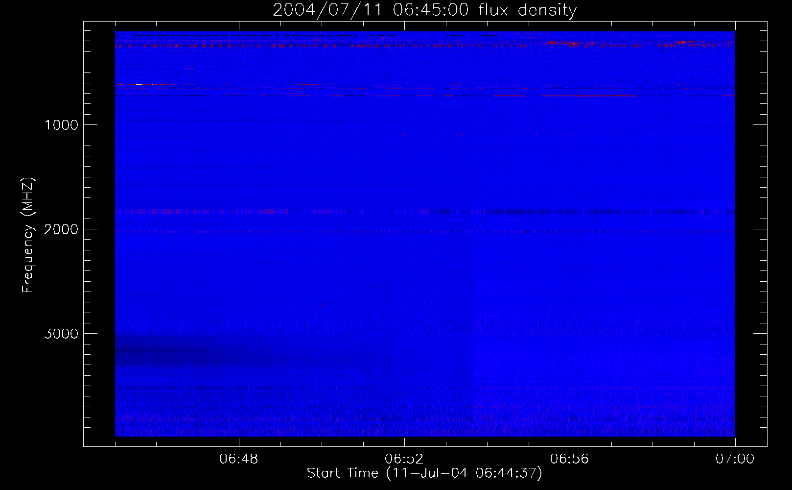Viewport: 792px width, 490px height.
Task: Click the "Start Time (11-Jul-04 06:44:37)" label
Action: pyautogui.click(x=424, y=473)
